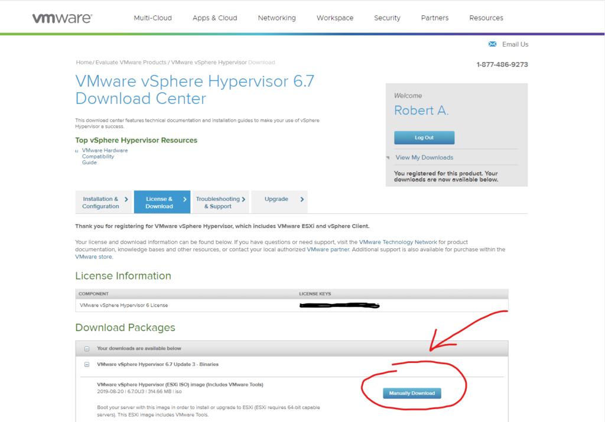Open the VMware Hardware Compatibility Guide link
This screenshot has height=422, width=605.
(x=105, y=157)
